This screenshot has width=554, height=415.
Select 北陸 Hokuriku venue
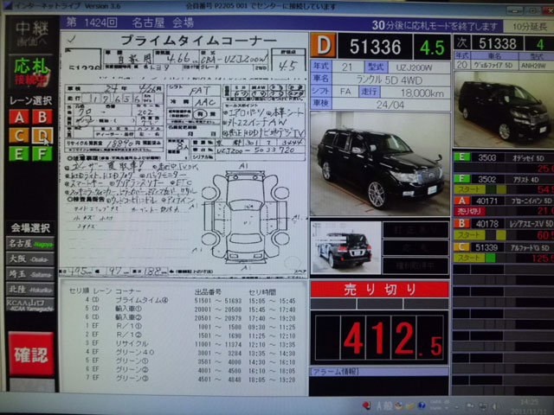coord(30,290)
